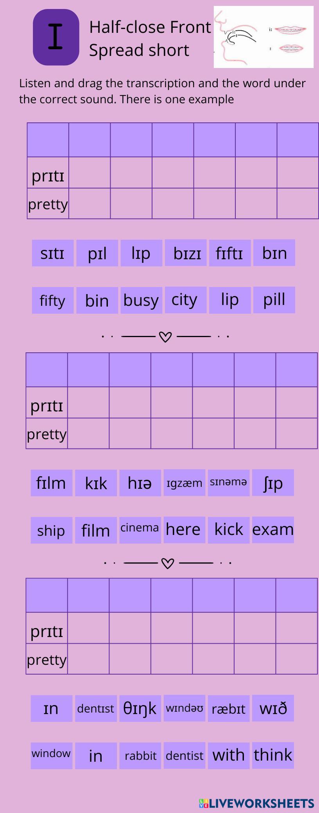The image size is (319, 813).
Task: Click the 'cinema' word tile
Action: (140, 530)
